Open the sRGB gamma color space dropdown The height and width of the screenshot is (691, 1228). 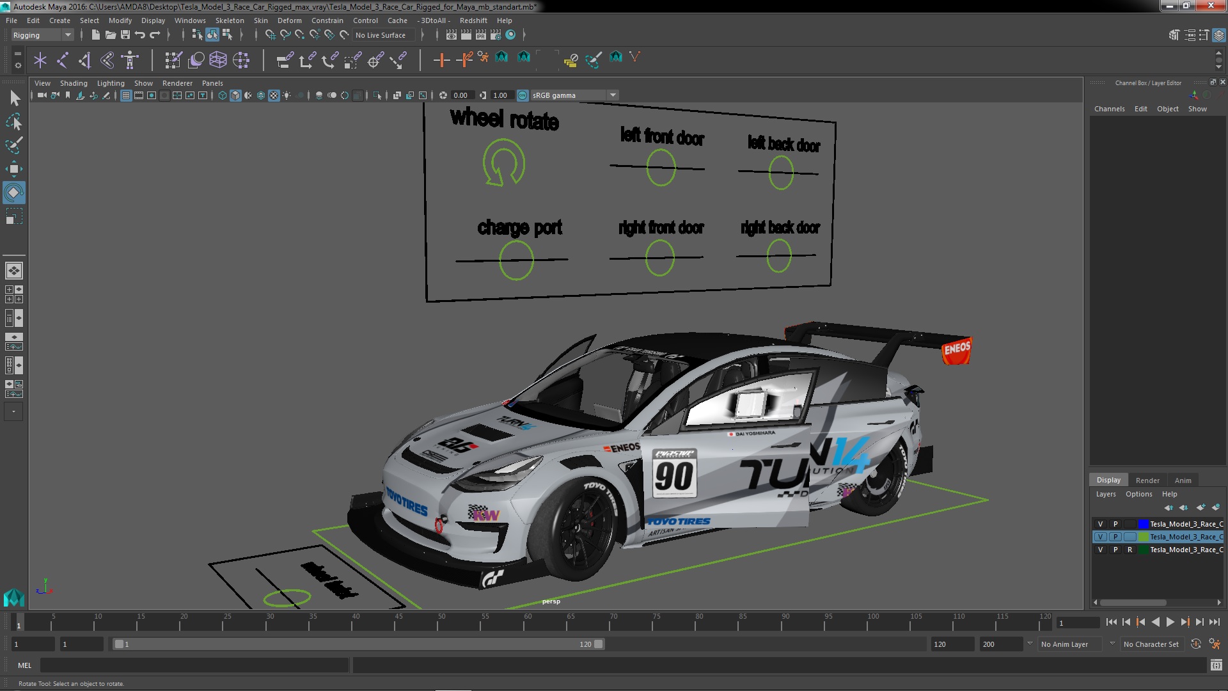point(574,95)
